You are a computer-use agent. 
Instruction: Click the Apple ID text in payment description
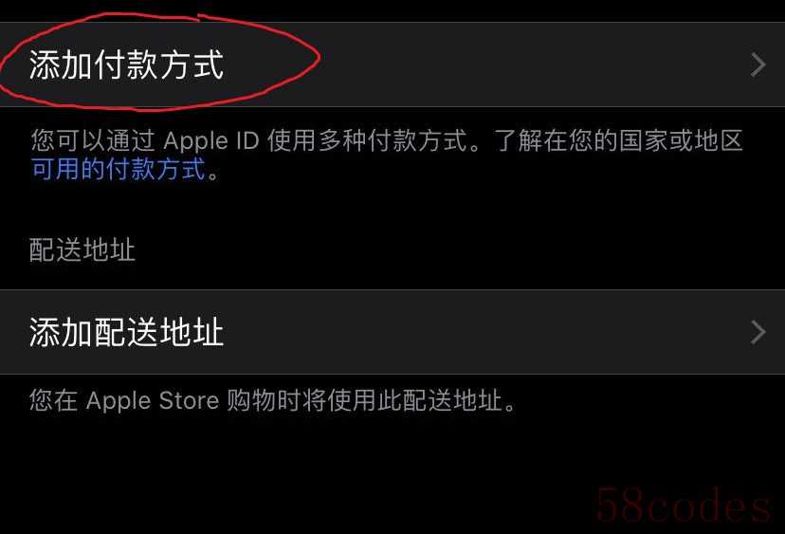(x=210, y=140)
